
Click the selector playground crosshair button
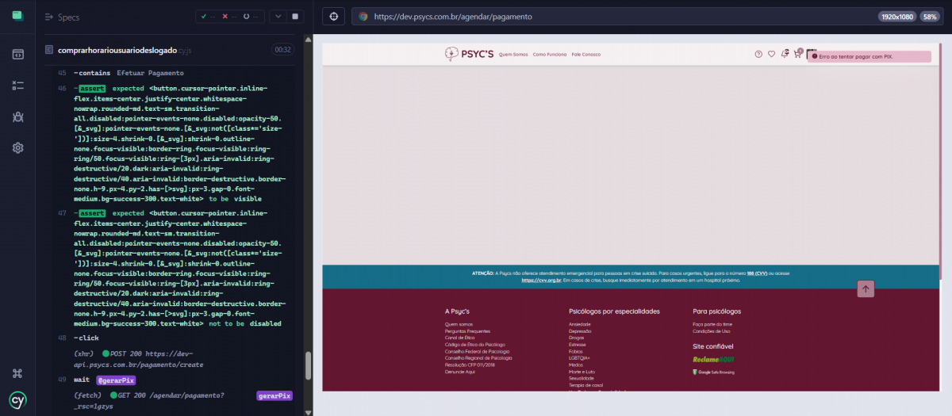click(333, 16)
